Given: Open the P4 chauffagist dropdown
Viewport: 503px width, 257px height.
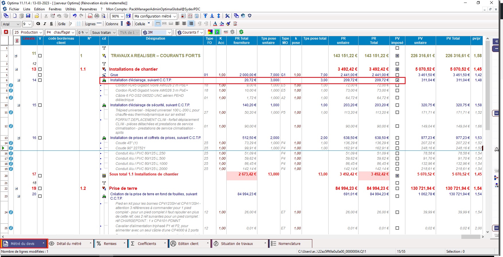Looking at the screenshot, I should [73, 32].
